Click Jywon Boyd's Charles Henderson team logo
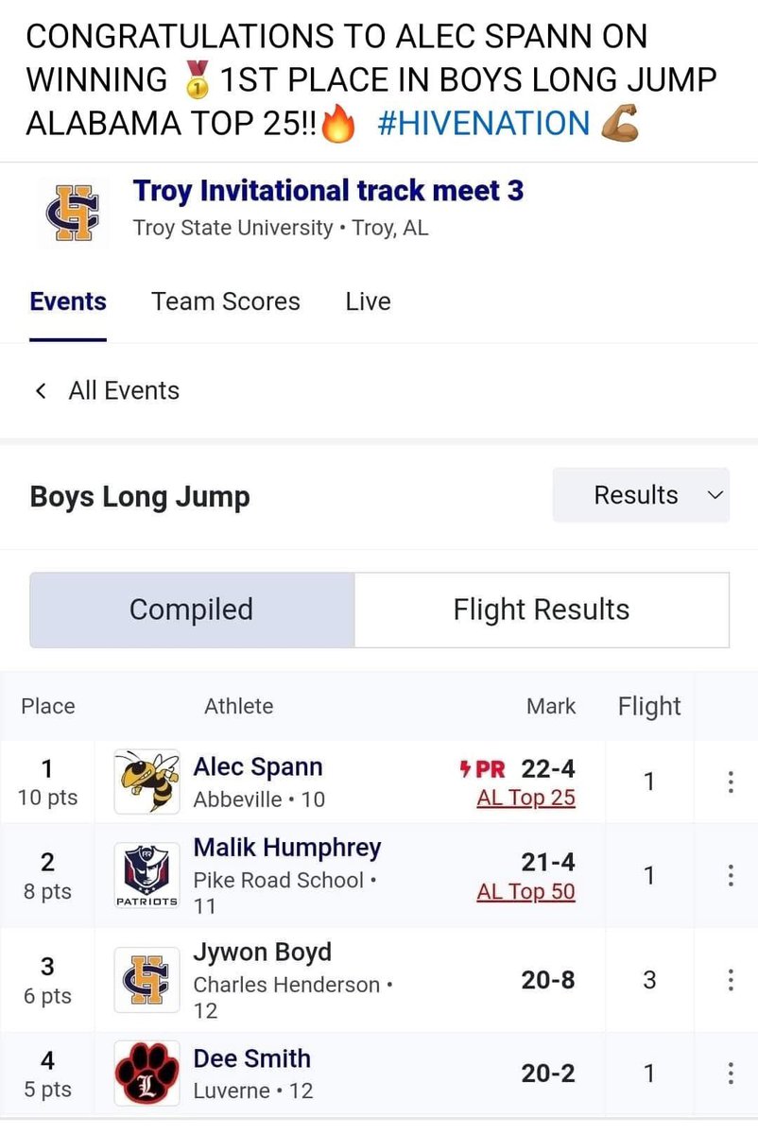758x1134 pixels. click(146, 981)
